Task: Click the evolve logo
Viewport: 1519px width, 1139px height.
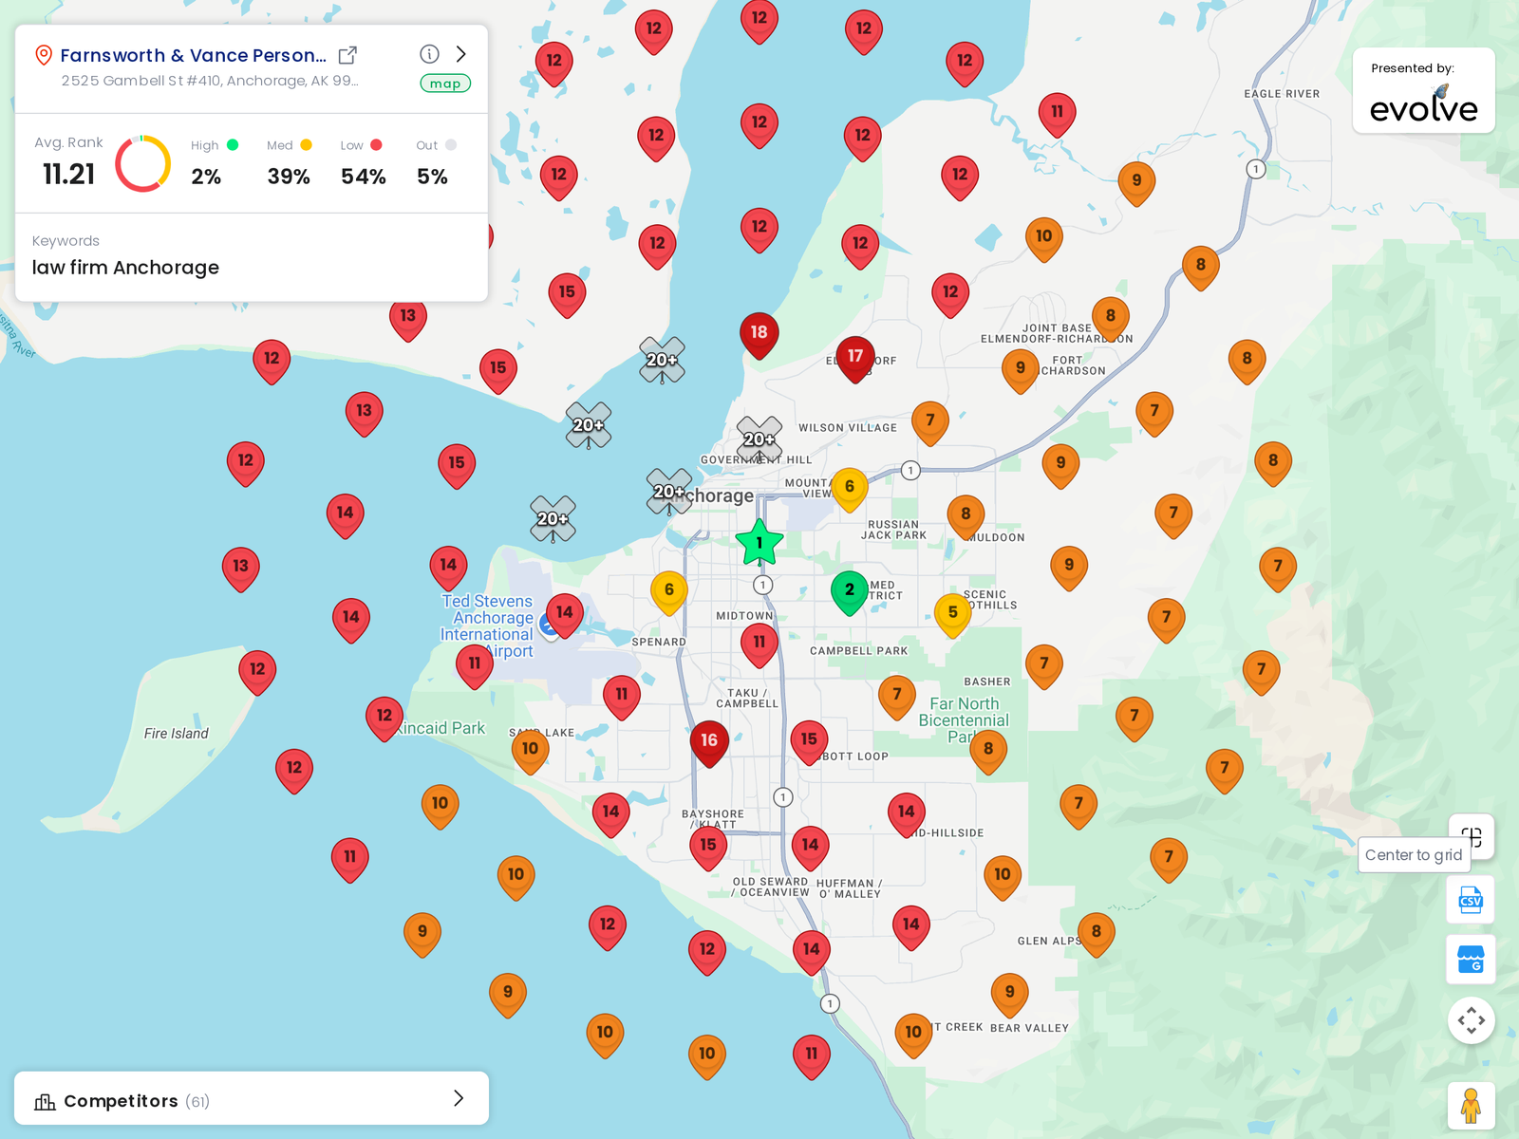Action: point(1423,104)
